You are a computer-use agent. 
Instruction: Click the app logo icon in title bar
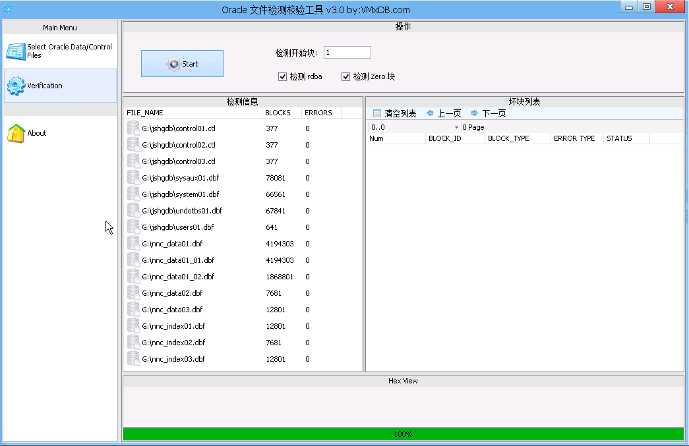[x=9, y=9]
